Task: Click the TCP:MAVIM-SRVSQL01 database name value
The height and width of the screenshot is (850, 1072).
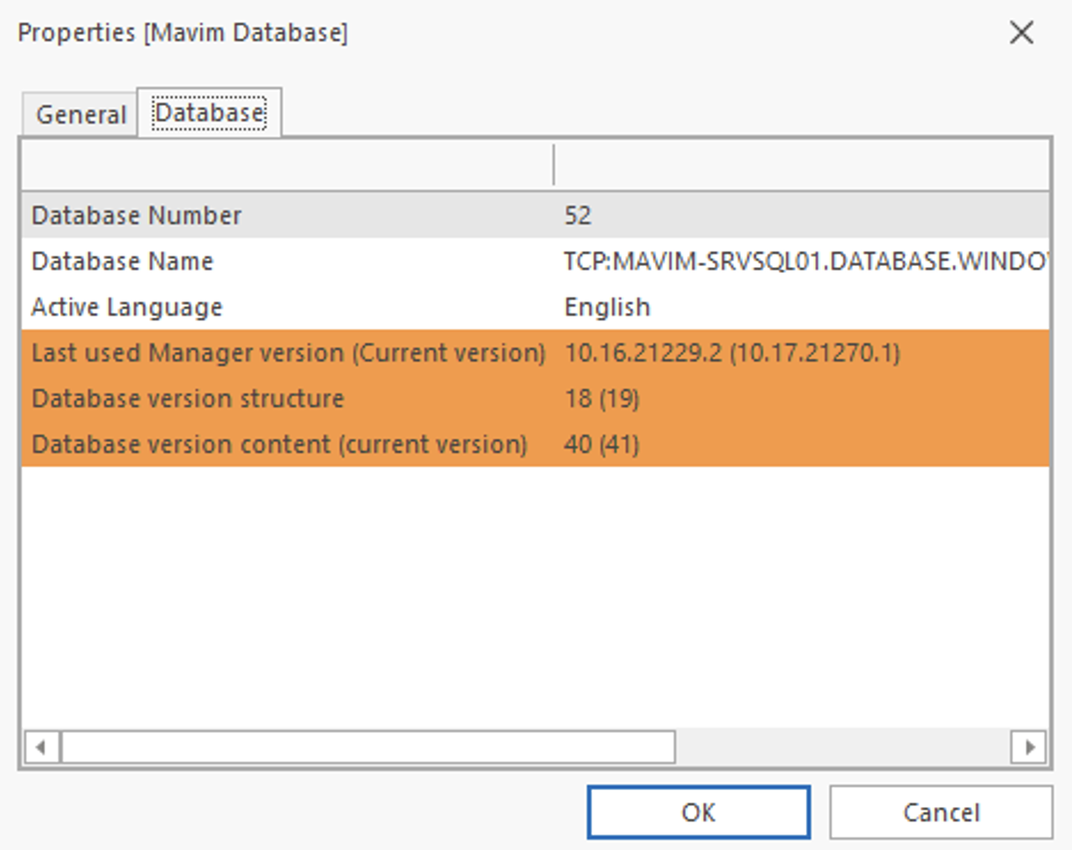Action: point(806,262)
